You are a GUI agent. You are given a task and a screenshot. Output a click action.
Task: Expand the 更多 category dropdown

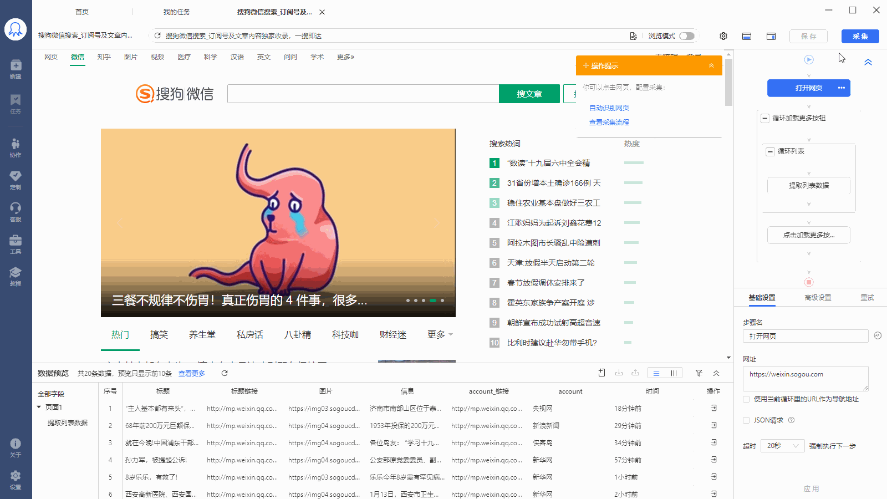[x=440, y=334]
